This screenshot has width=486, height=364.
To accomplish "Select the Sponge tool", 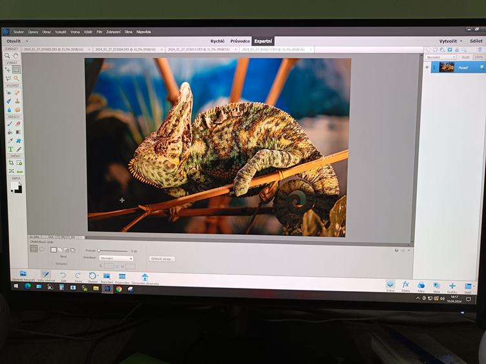I will [x=17, y=110].
